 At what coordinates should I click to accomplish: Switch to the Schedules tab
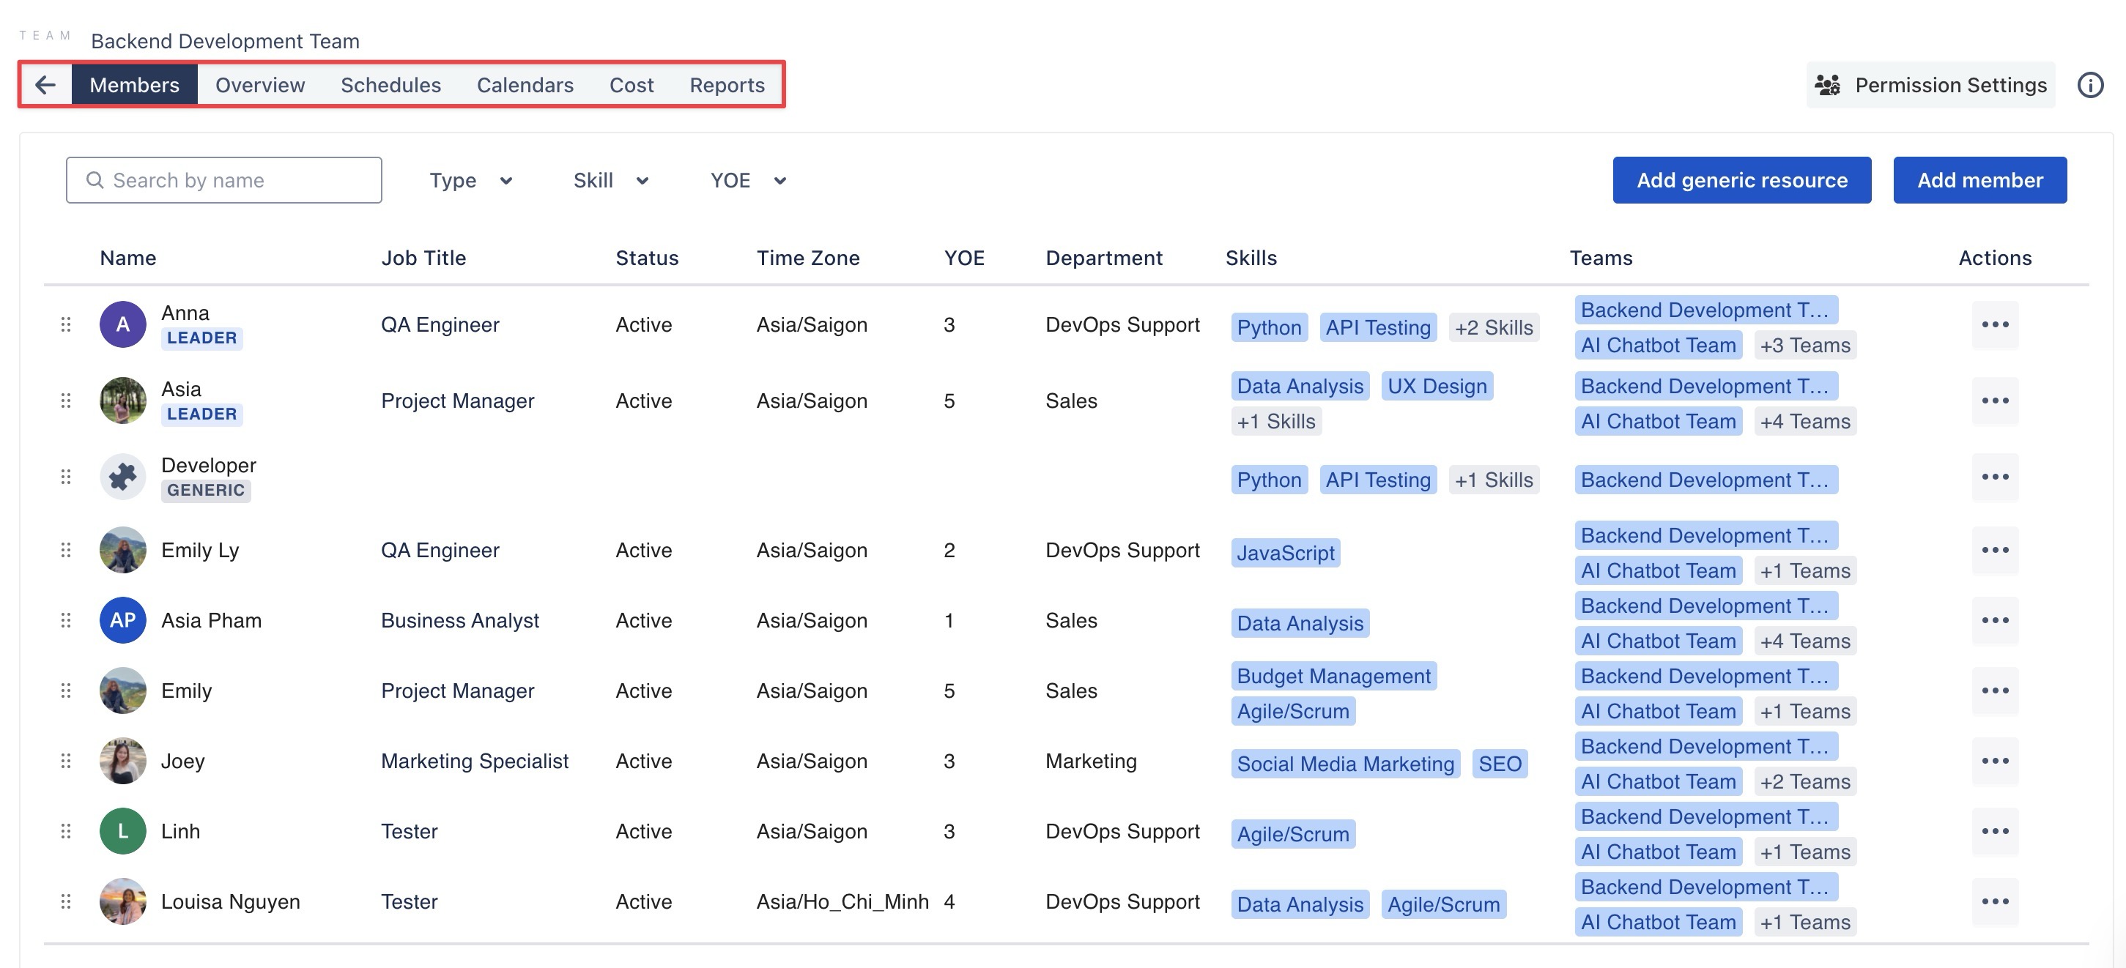[390, 84]
